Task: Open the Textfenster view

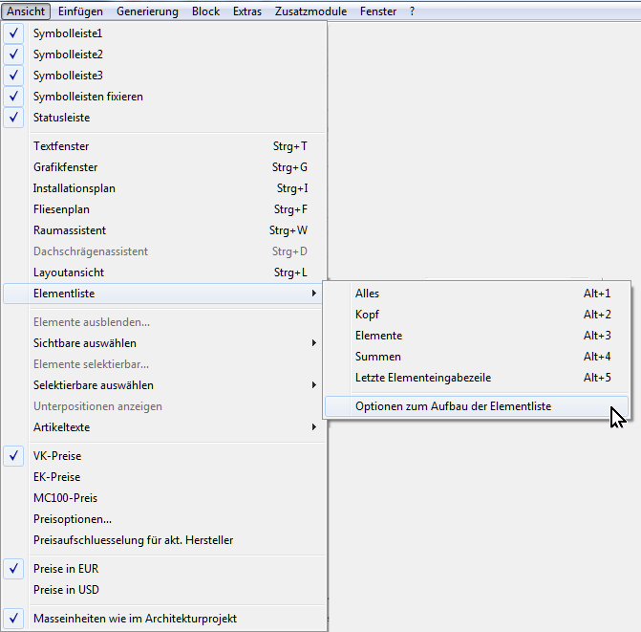Action: (61, 146)
